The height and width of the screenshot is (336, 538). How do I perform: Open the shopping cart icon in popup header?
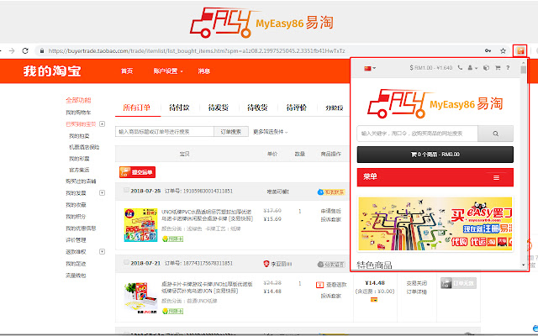click(498, 68)
